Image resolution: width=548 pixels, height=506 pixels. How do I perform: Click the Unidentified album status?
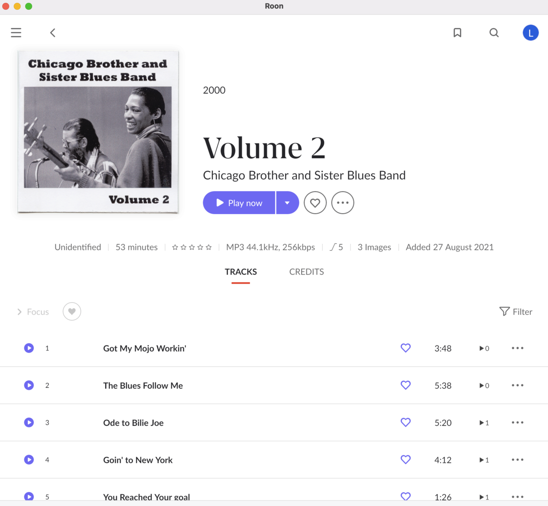click(77, 247)
